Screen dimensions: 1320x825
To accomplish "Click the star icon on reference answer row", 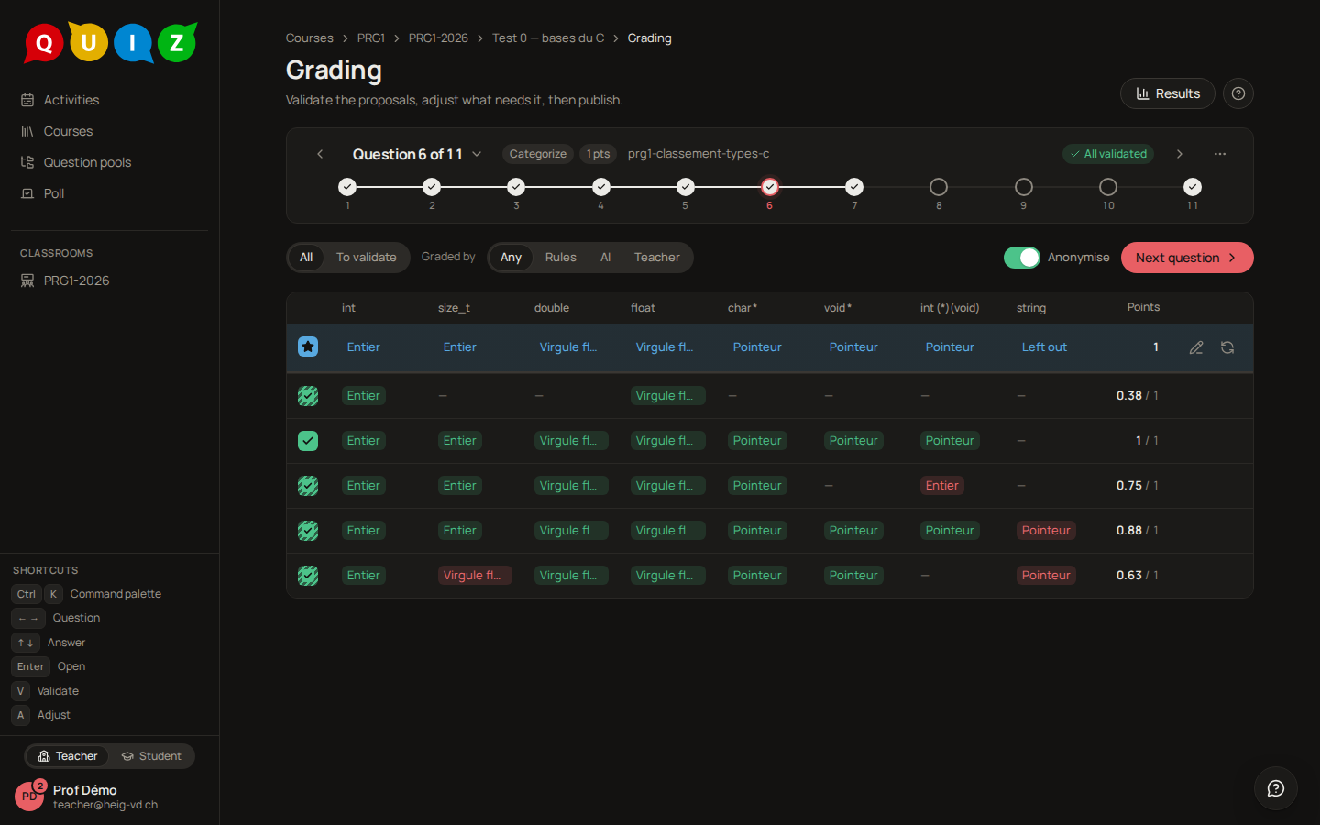I will tap(308, 346).
